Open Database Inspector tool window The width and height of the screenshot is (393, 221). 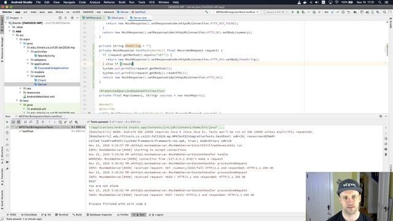(x=99, y=215)
